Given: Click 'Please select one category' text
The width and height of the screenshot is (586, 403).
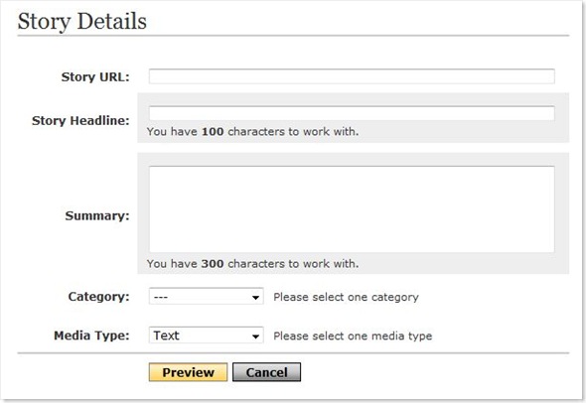Looking at the screenshot, I should pos(346,298).
